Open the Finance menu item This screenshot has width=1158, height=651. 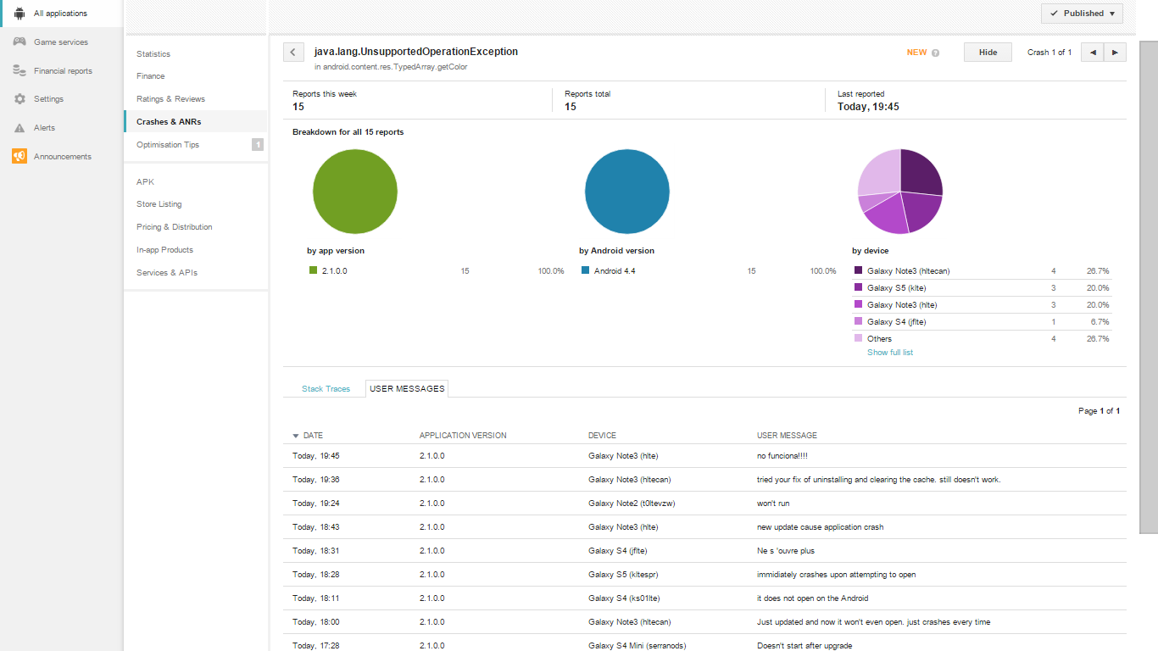coord(151,76)
